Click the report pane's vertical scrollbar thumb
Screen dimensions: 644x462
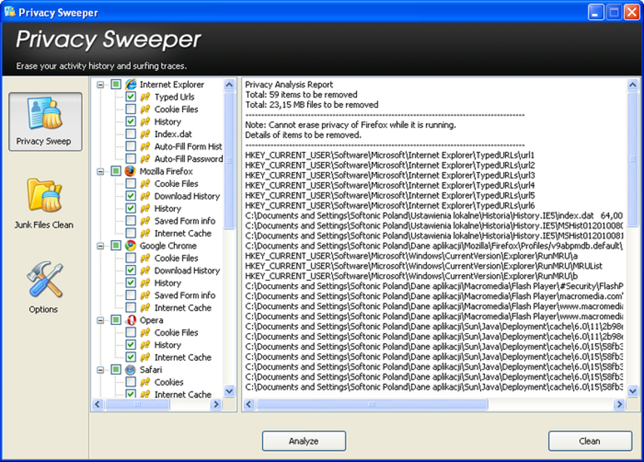(633, 159)
